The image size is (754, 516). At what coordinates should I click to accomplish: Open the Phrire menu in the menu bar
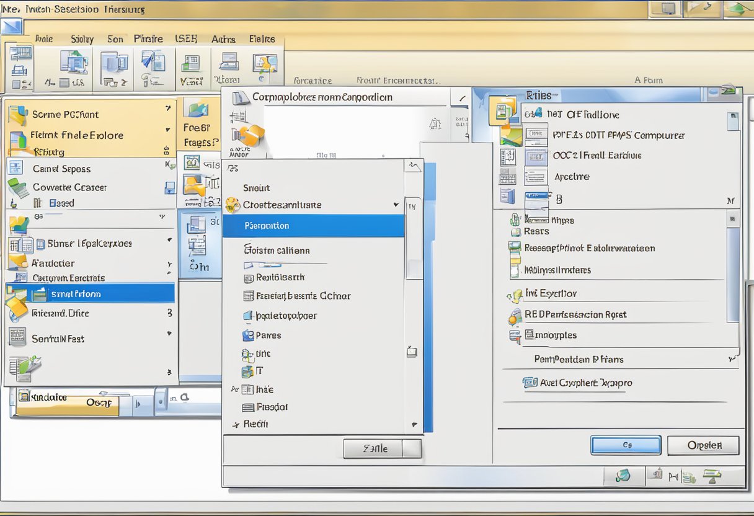[148, 38]
